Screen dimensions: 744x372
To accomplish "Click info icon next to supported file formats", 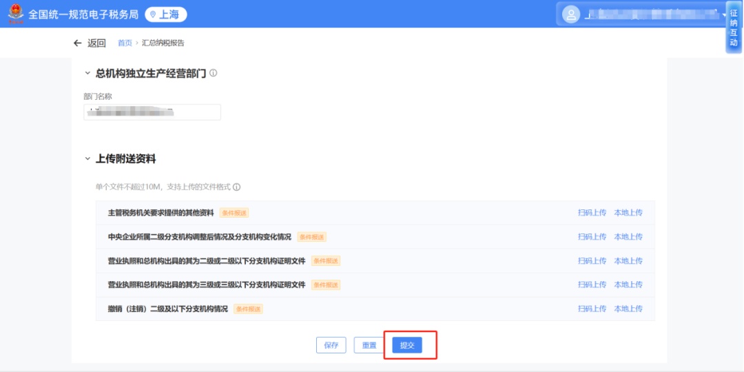I will point(236,187).
